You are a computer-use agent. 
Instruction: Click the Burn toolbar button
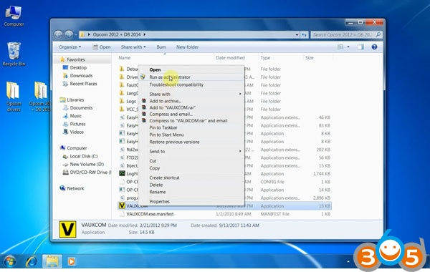[161, 47]
